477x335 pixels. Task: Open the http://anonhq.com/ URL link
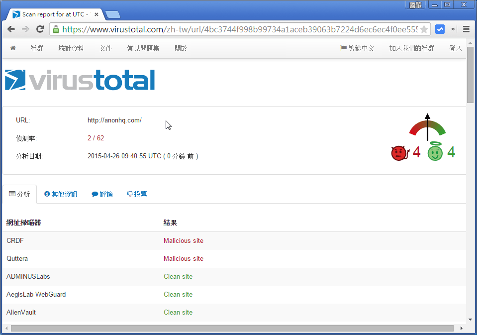114,120
